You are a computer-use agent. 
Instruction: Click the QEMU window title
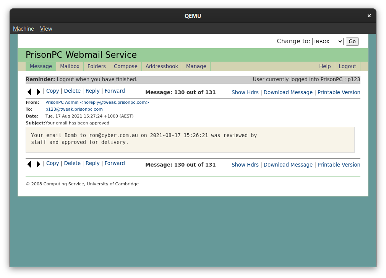[x=193, y=16]
